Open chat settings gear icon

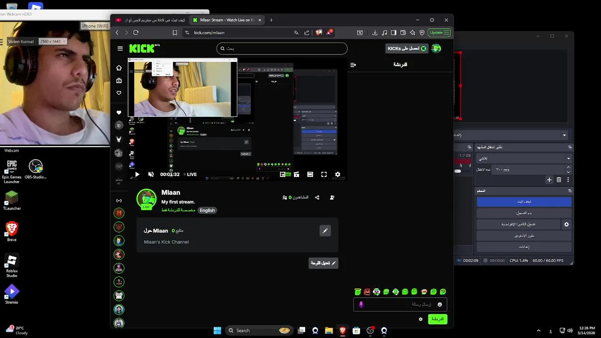[x=421, y=319]
